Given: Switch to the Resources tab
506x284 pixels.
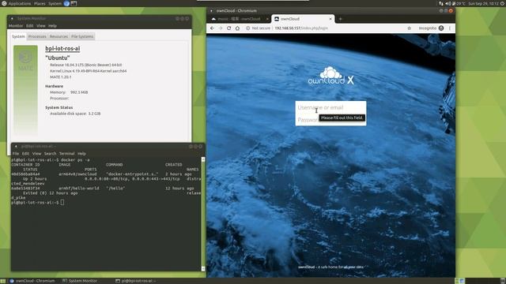Looking at the screenshot, I should [x=59, y=37].
